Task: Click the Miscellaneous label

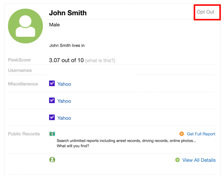Action: (x=23, y=84)
